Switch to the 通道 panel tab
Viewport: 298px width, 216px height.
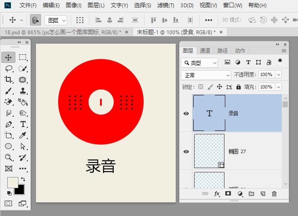click(x=205, y=50)
